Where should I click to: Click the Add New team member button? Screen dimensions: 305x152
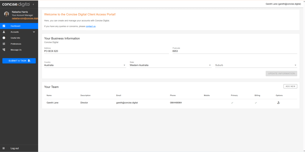coord(290,86)
